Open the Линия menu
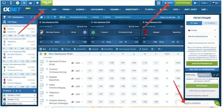This screenshot has width=222, height=108. click(43, 9)
